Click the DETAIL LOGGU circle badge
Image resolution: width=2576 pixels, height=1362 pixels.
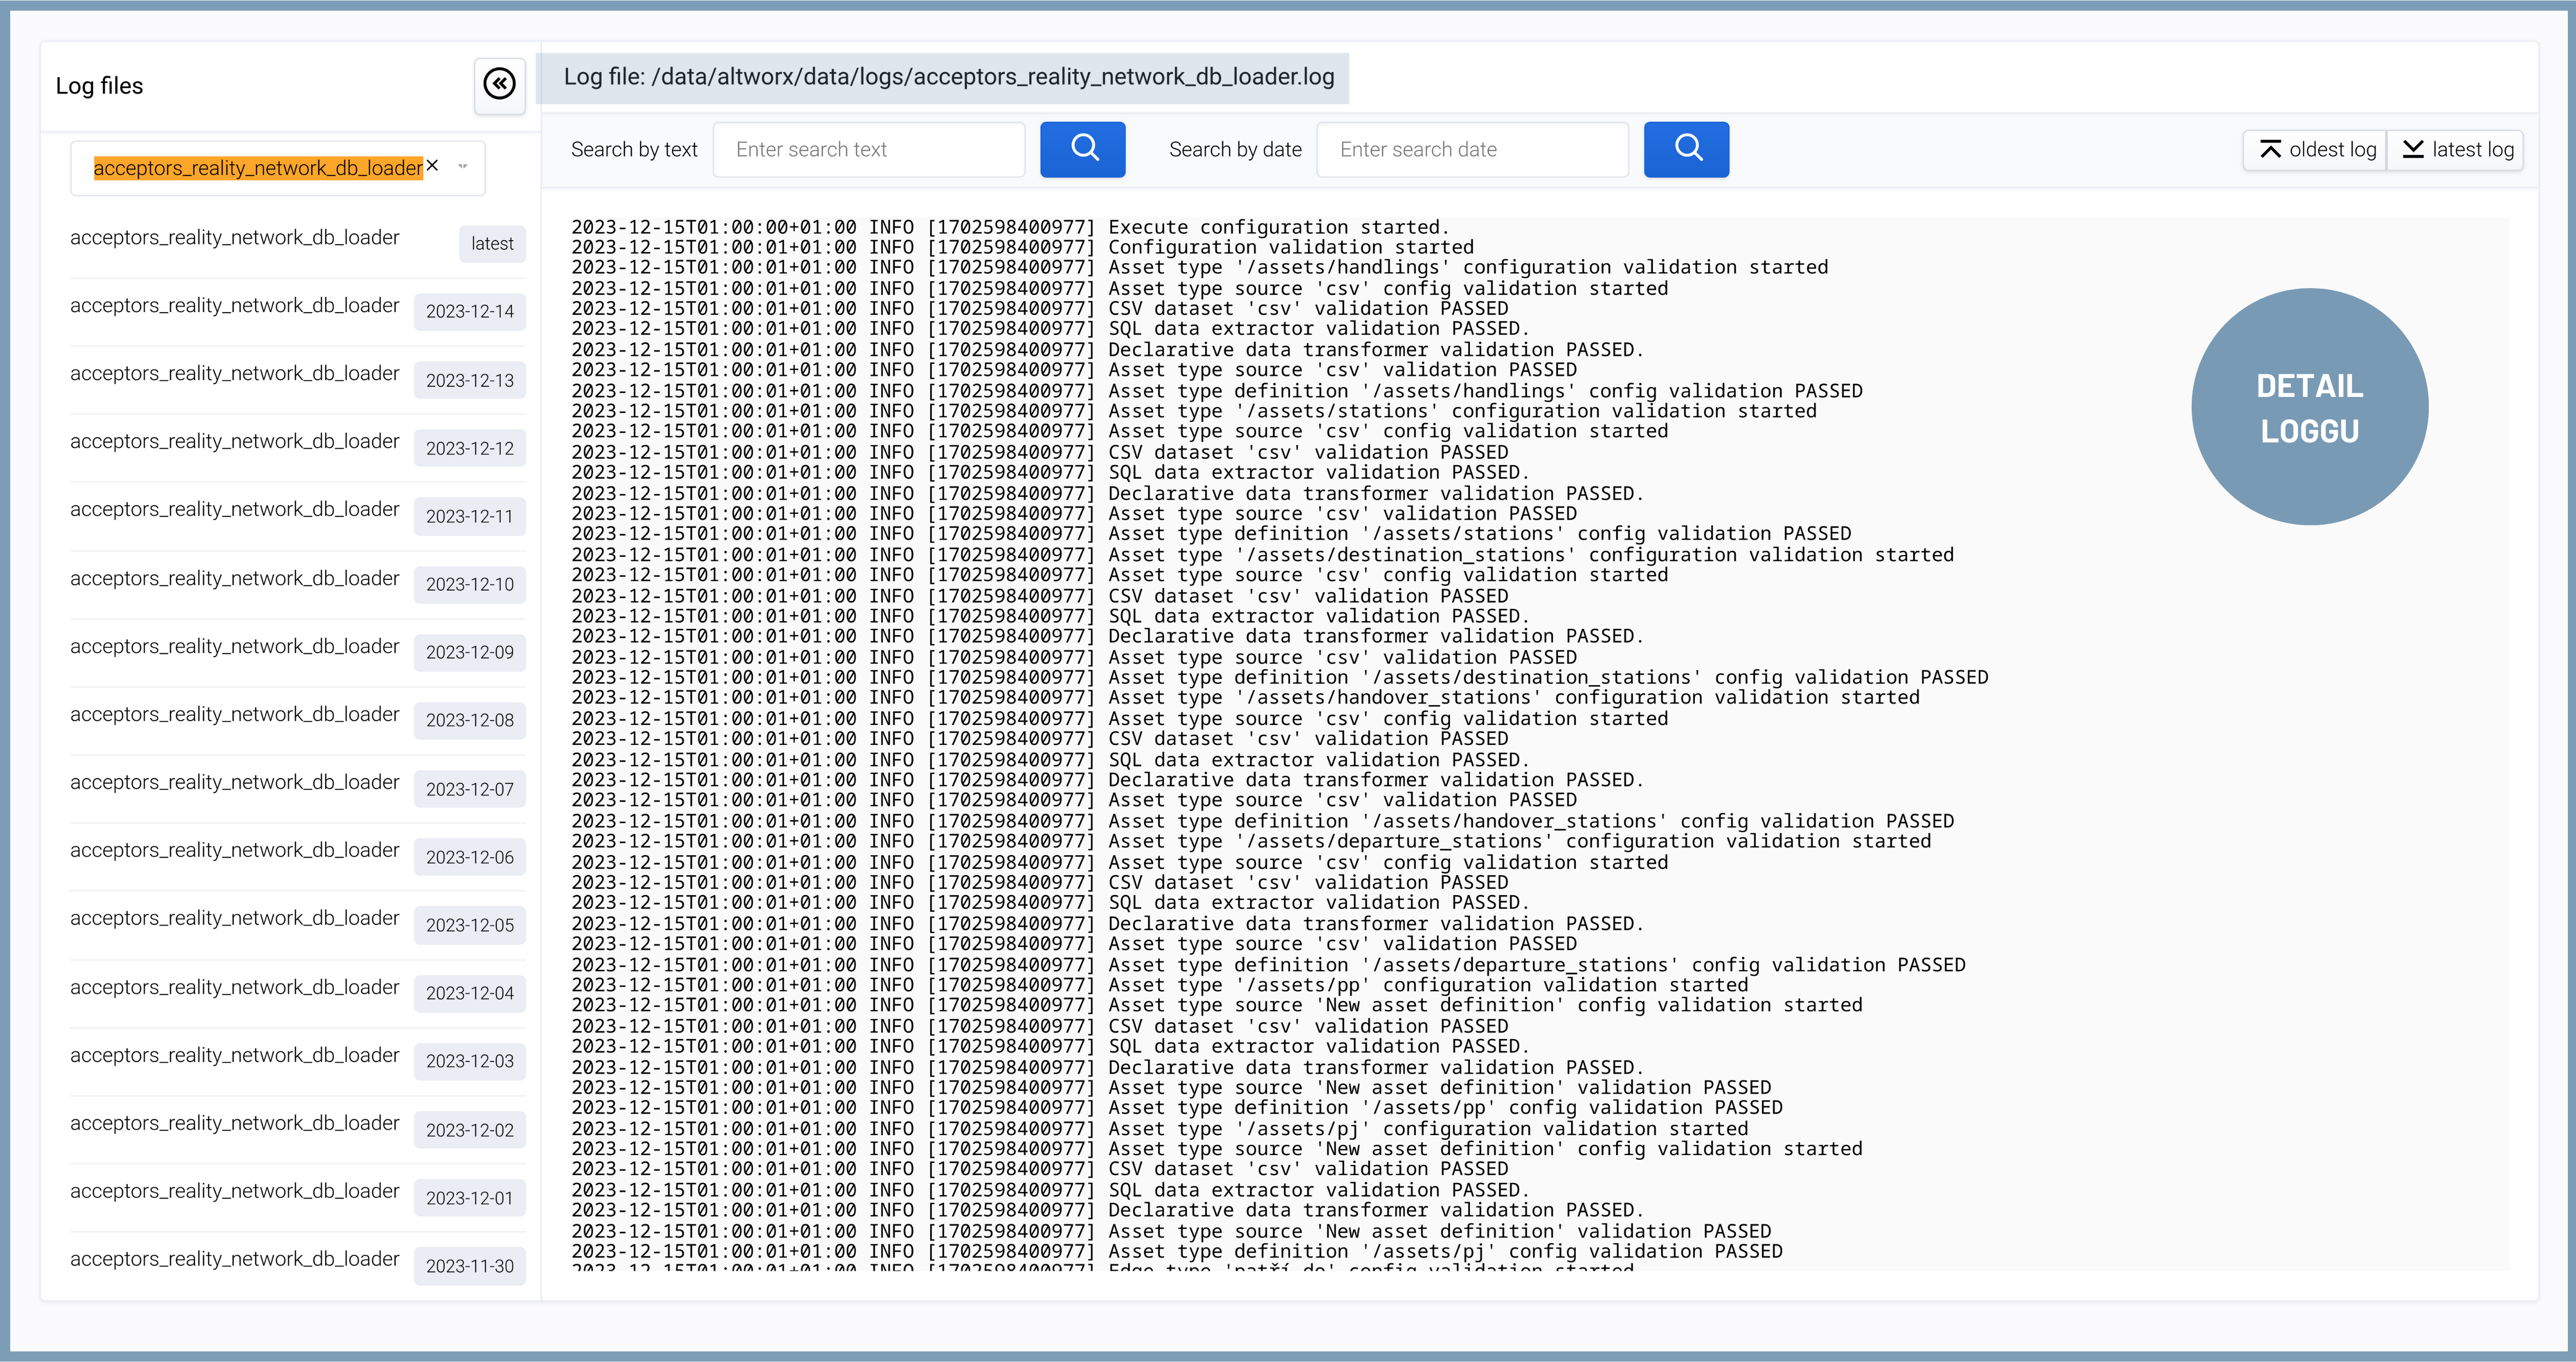click(2309, 408)
